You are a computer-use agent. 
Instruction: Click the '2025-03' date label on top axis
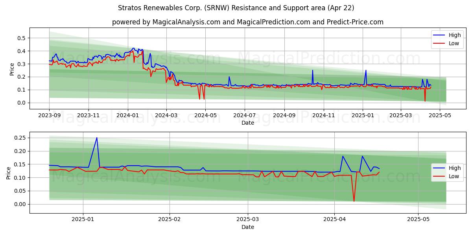400,116
